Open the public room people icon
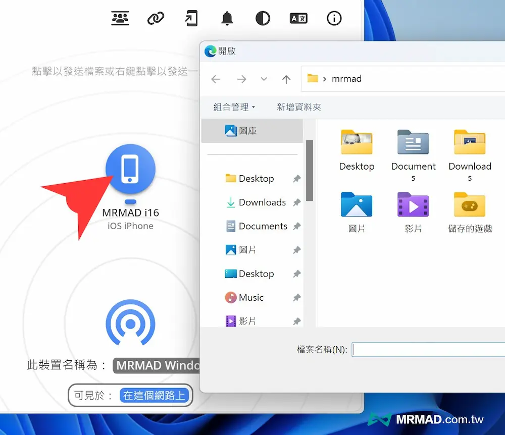Viewport: 505px width, 435px height. [120, 19]
